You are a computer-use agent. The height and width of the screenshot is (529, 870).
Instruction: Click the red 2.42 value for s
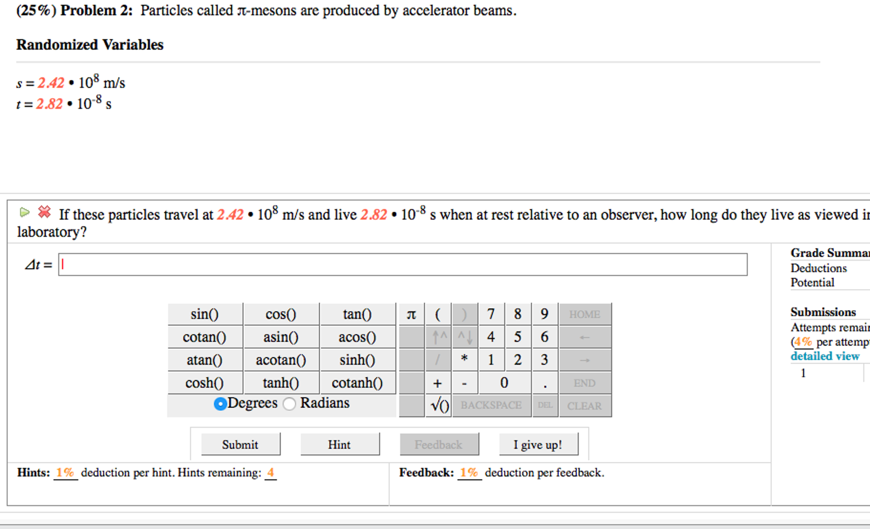point(51,82)
